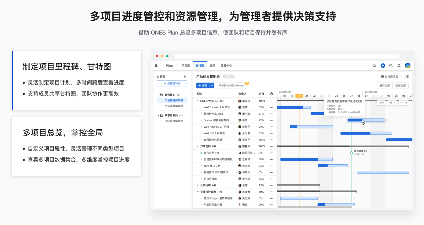424x225 pixels.
Task: Click 李江云 avatar in assignee column
Action: 240,101
